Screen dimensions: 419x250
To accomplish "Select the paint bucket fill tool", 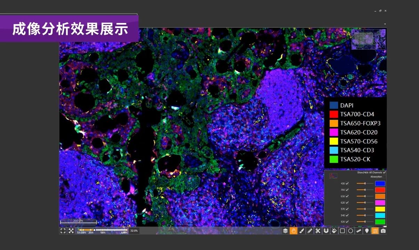I will click(334, 231).
